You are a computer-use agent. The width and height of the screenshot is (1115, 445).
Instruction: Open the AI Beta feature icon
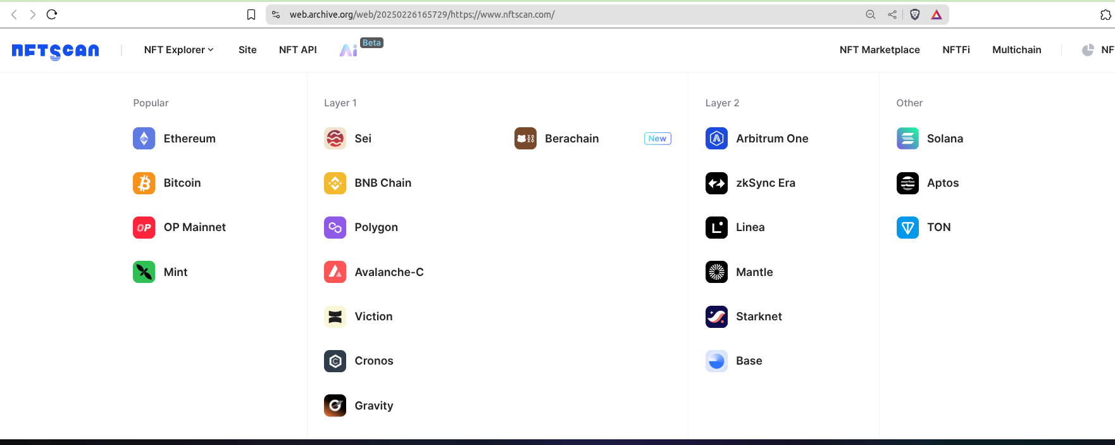click(349, 50)
